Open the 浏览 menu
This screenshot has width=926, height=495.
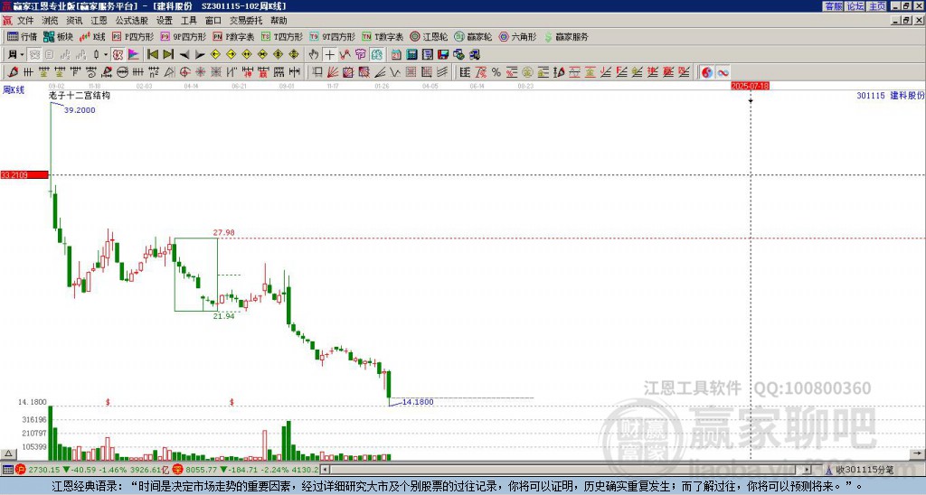pos(51,21)
